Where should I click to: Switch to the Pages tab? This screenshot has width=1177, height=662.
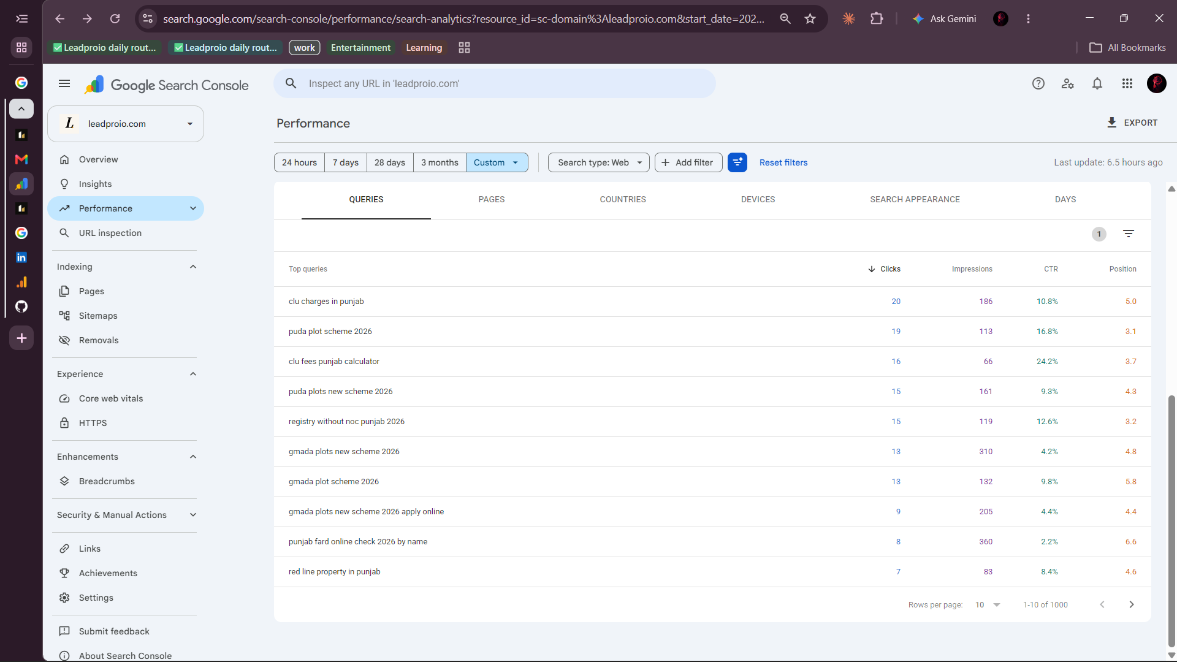click(492, 200)
